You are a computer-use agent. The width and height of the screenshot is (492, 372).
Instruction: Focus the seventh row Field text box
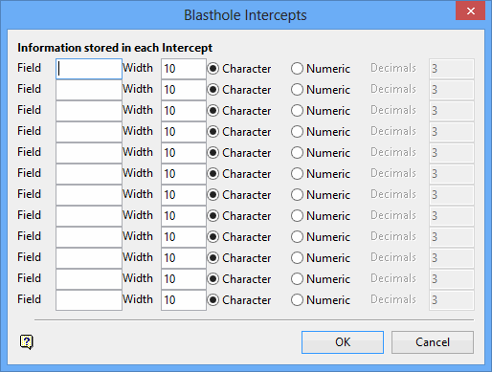pos(89,195)
